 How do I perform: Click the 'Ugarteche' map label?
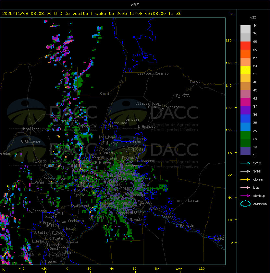(x=80, y=206)
